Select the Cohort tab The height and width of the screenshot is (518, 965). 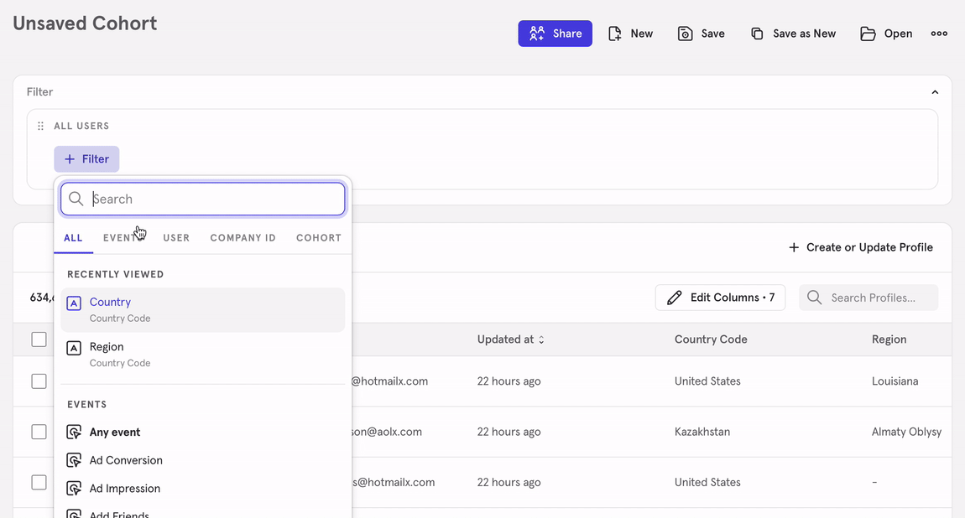point(318,238)
